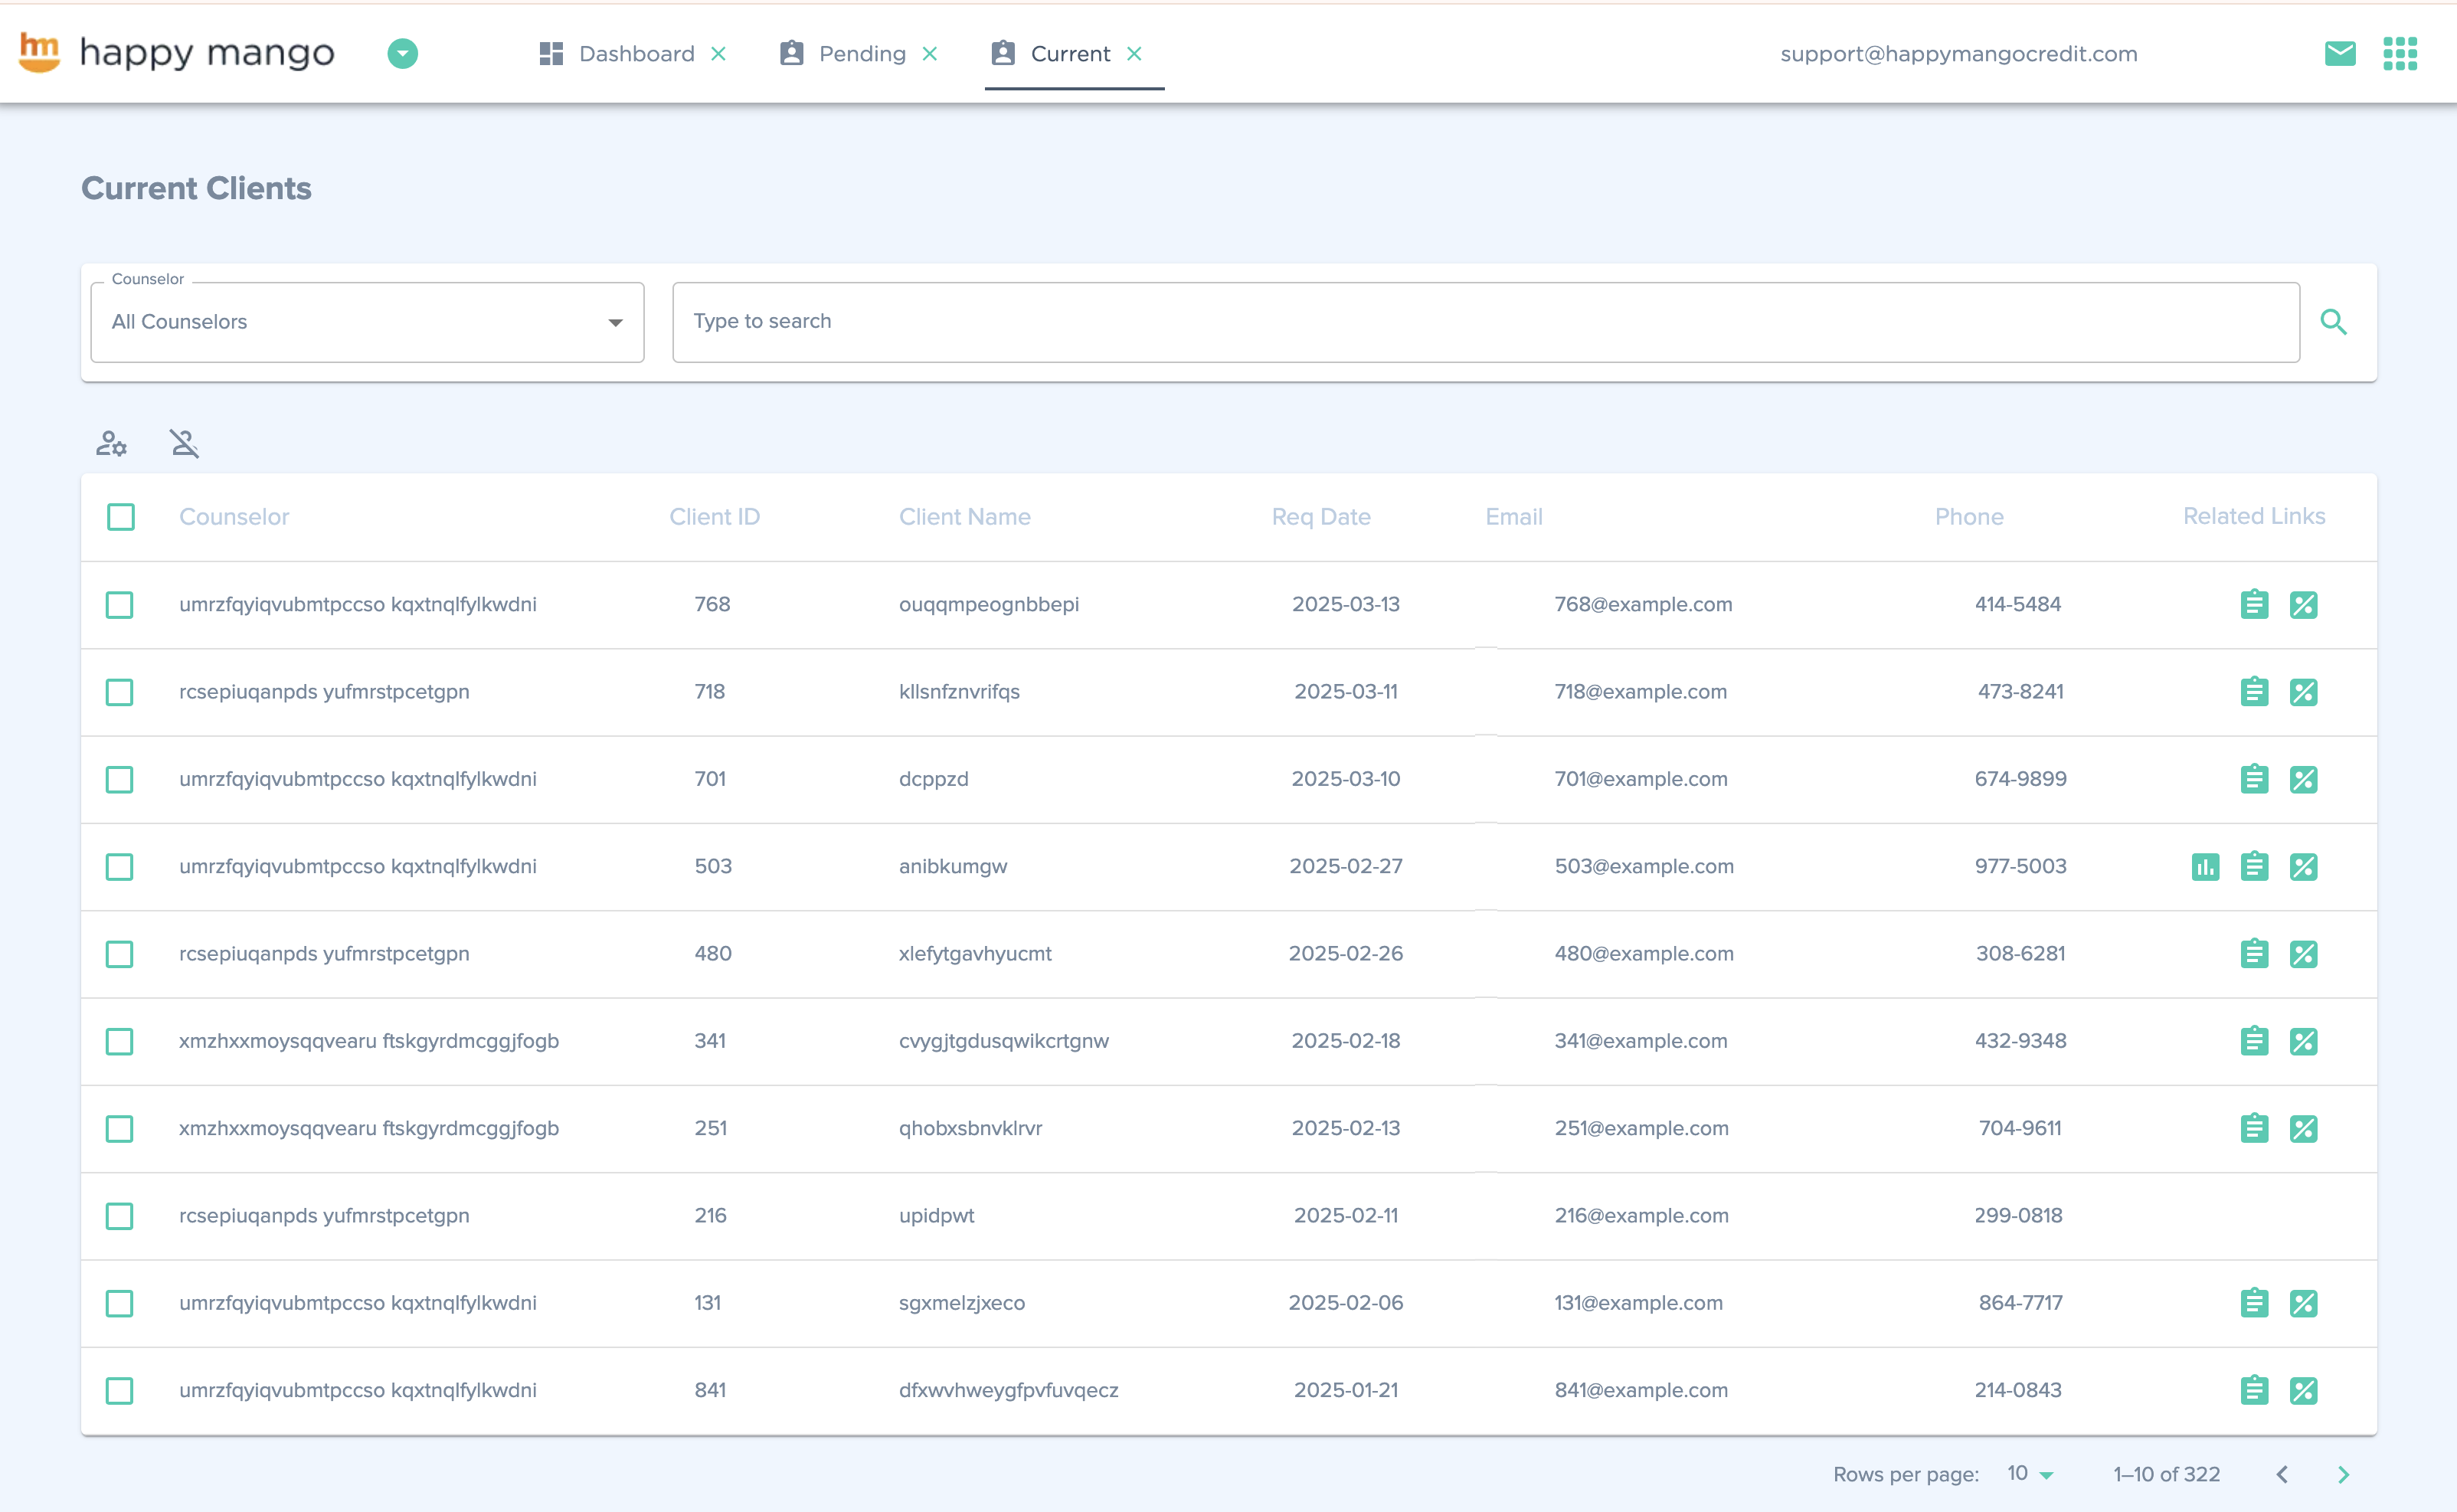Open clipboard link for client 768
The image size is (2457, 1512).
(2254, 605)
